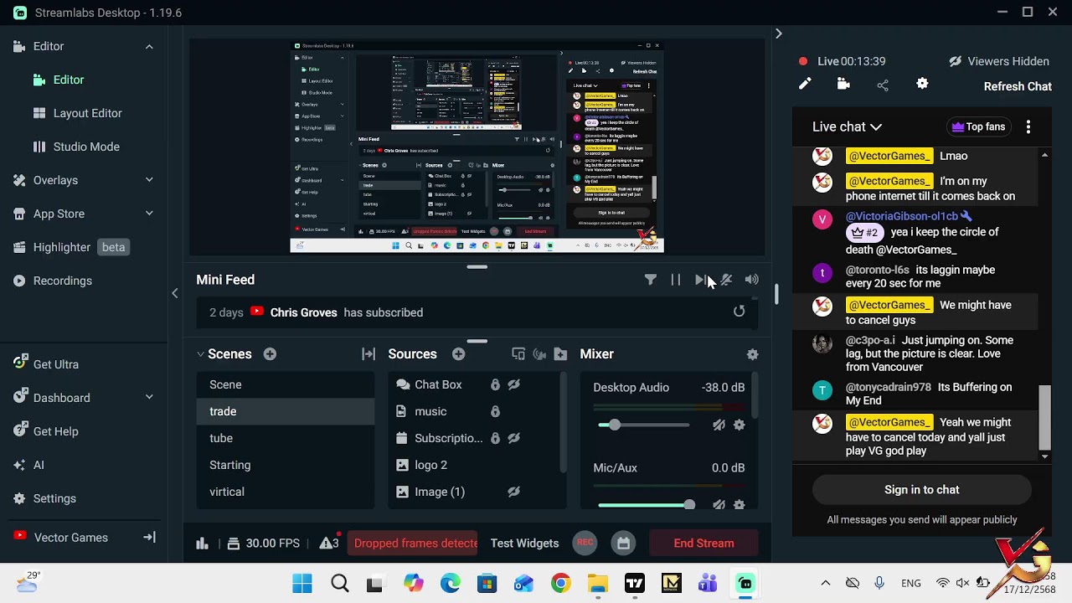This screenshot has width=1072, height=603.
Task: Click Refresh Chat
Action: pyautogui.click(x=1018, y=86)
